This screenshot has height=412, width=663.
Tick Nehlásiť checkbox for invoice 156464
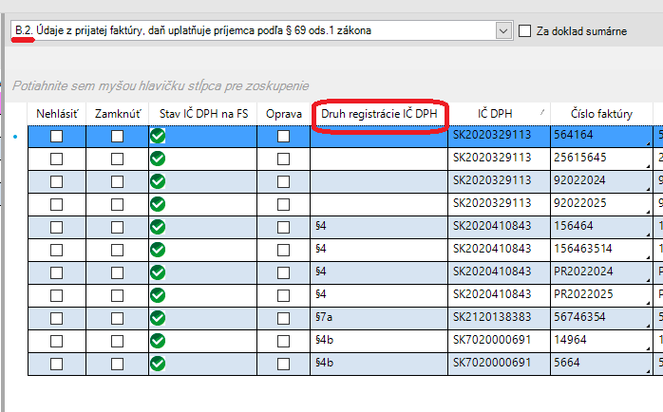tap(56, 227)
